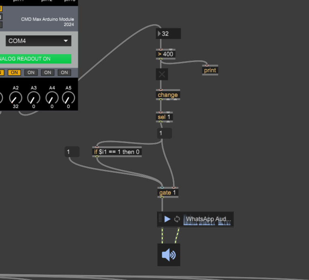Image resolution: width=309 pixels, height=280 pixels.
Task: Select the gate 1 object
Action: pos(168,192)
